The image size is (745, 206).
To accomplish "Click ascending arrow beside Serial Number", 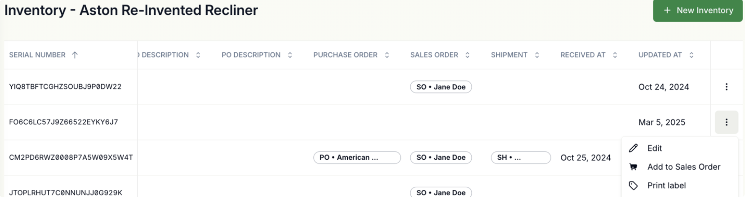I will pos(75,55).
